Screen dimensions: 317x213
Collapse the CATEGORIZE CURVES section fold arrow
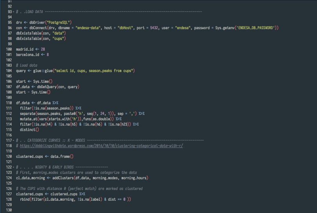(14, 140)
